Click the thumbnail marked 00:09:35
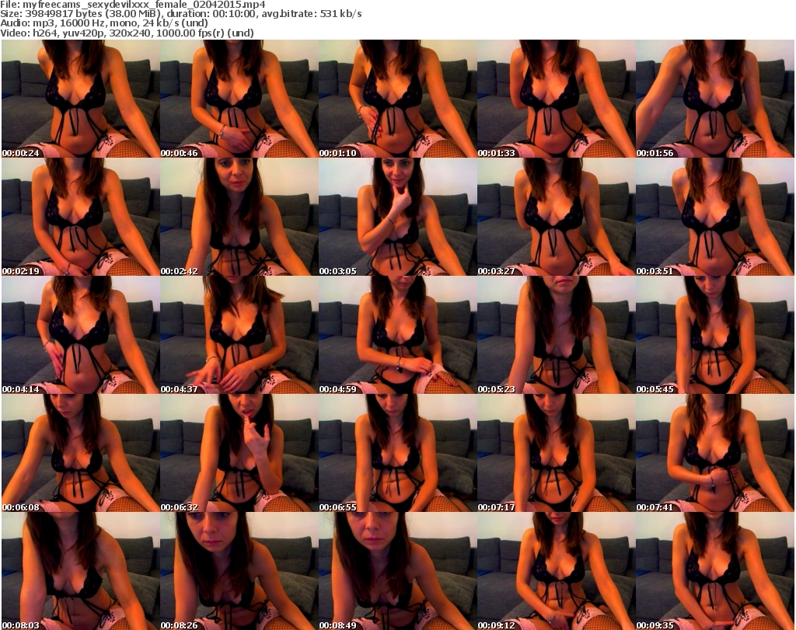 click(x=715, y=571)
